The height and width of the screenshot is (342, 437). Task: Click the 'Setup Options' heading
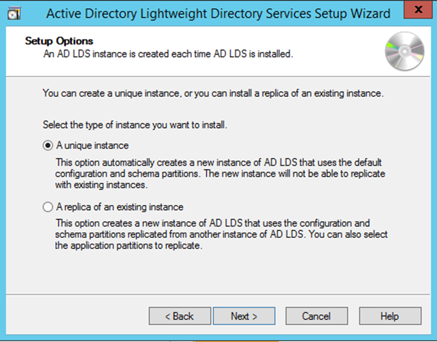point(59,42)
